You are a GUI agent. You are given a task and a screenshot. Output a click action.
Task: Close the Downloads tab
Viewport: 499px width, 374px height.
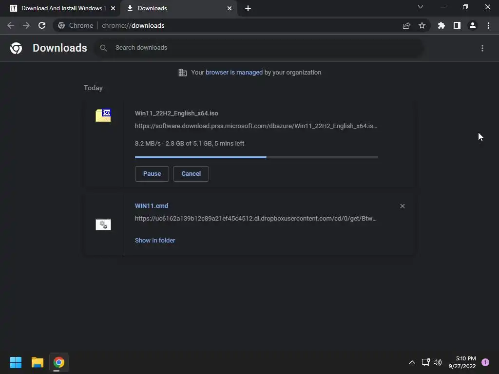click(x=230, y=8)
